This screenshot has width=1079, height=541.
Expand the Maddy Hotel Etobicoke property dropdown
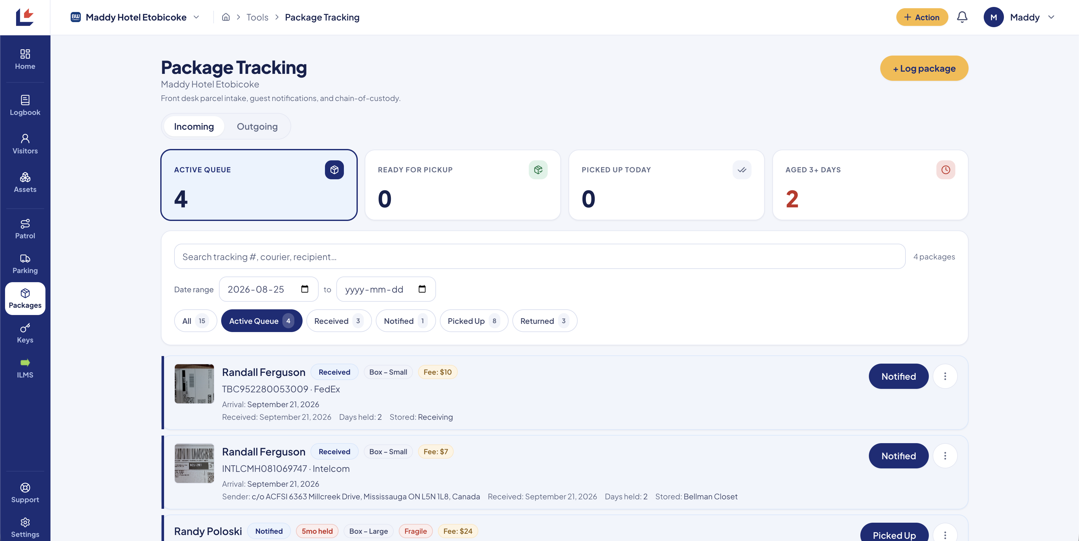coord(135,17)
